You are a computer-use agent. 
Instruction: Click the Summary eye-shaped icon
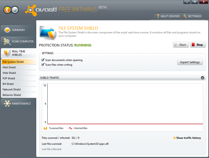click(7, 30)
